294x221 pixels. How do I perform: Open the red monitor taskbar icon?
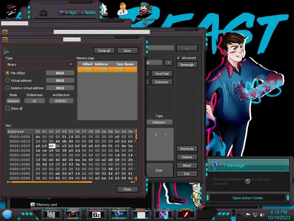point(73,214)
